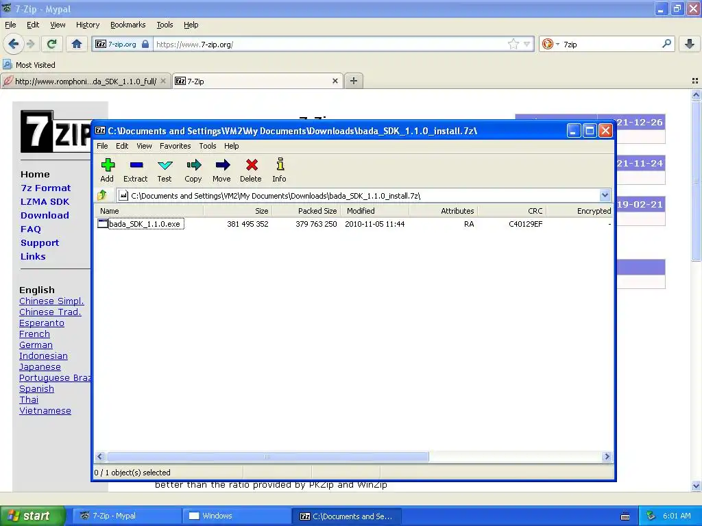Sort by the Encrypted column header

click(x=579, y=211)
